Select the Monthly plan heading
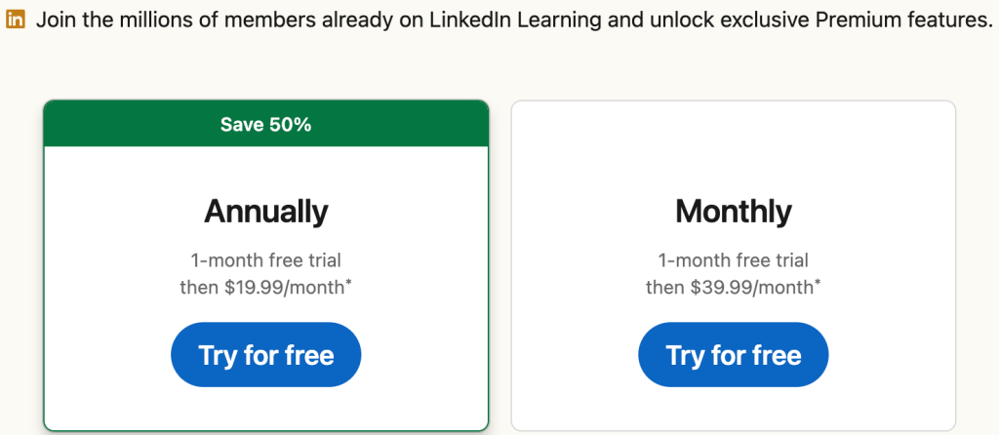The height and width of the screenshot is (435, 999). (x=734, y=212)
